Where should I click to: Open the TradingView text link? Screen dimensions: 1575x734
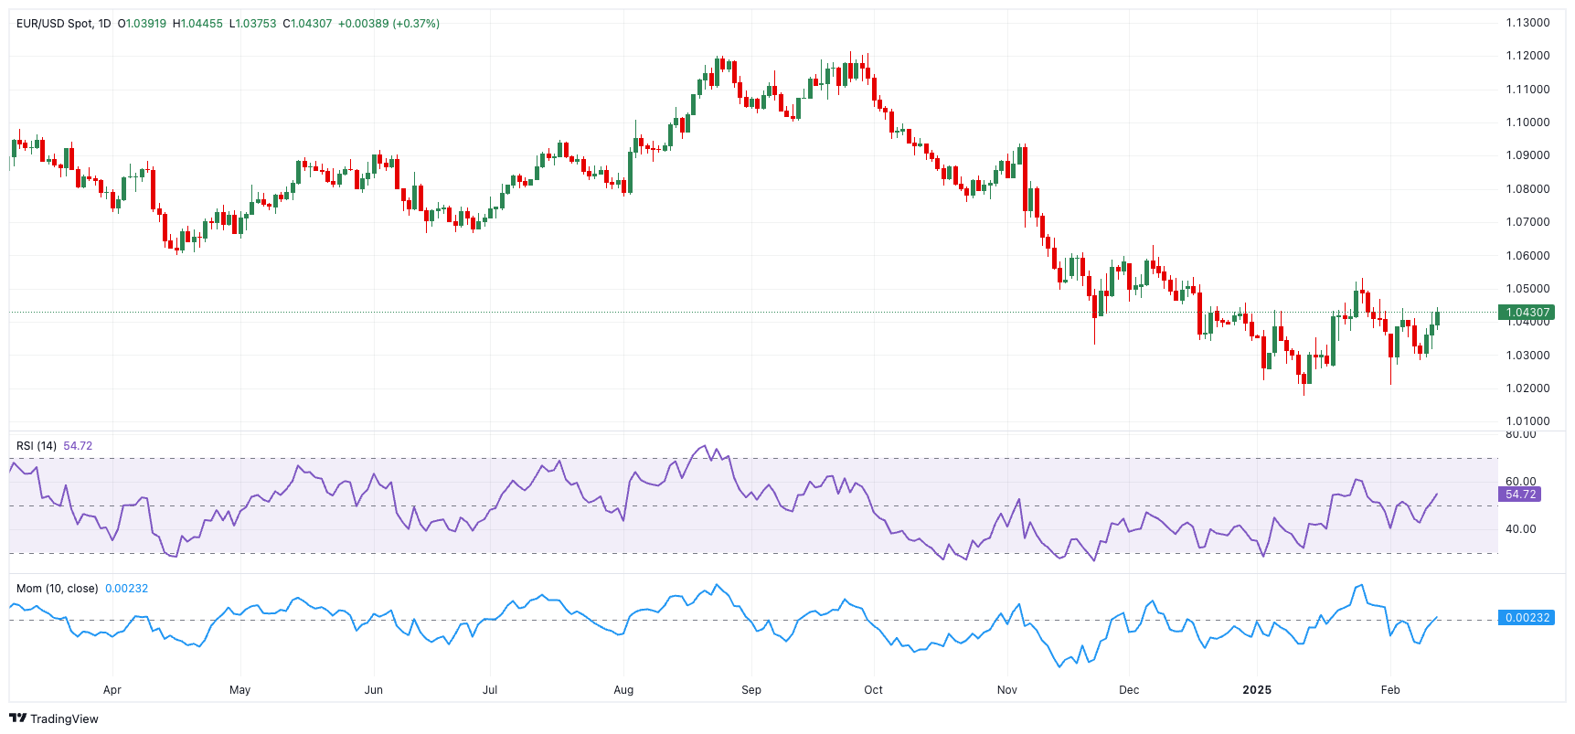click(64, 719)
